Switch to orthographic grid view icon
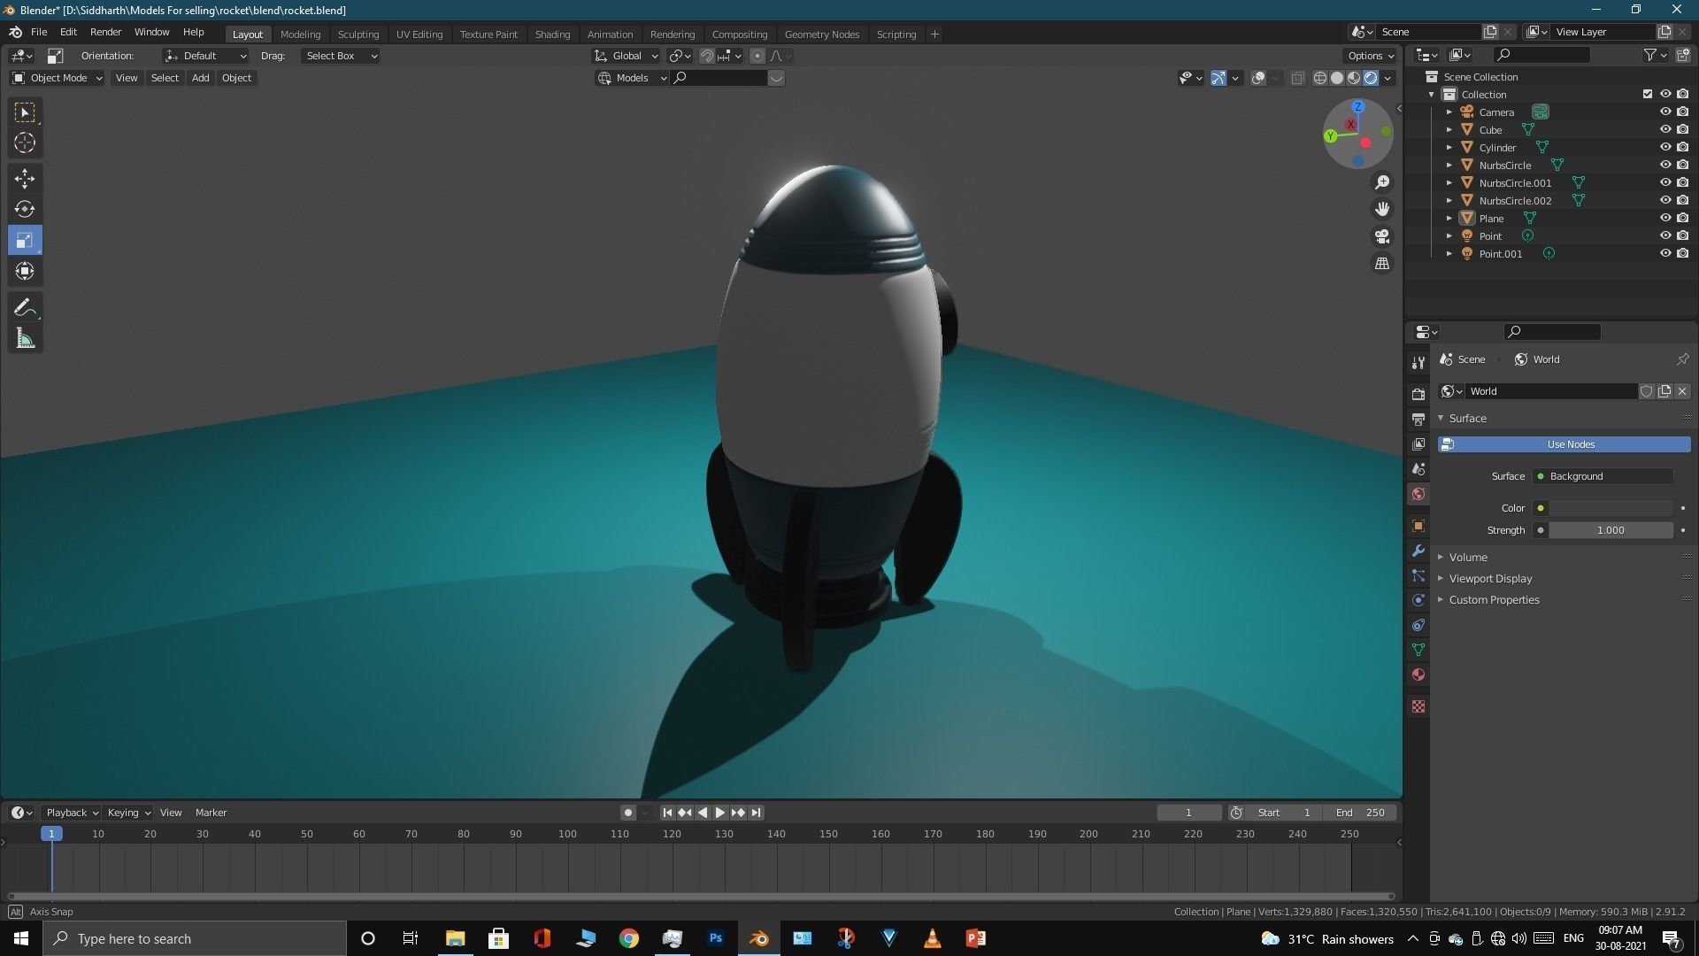Viewport: 1699px width, 956px height. coord(1382,264)
